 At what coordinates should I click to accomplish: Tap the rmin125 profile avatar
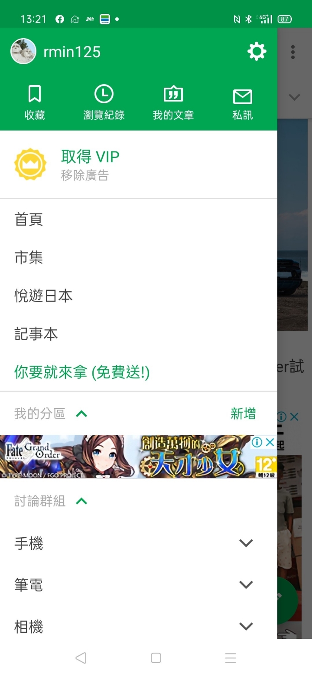[23, 52]
